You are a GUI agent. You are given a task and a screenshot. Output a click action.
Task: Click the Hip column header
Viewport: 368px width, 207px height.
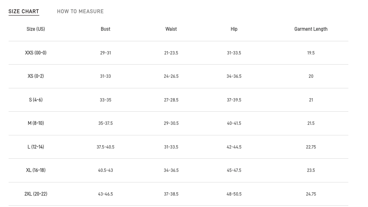234,29
